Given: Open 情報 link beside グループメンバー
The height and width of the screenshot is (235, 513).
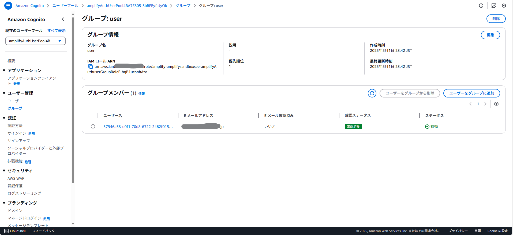Looking at the screenshot, I should (141, 94).
